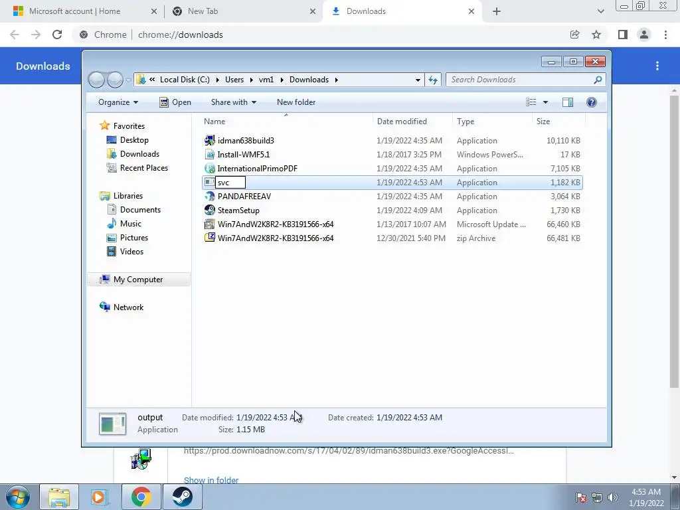Click the Explorer forward navigation button
This screenshot has width=680, height=510.
[115, 80]
